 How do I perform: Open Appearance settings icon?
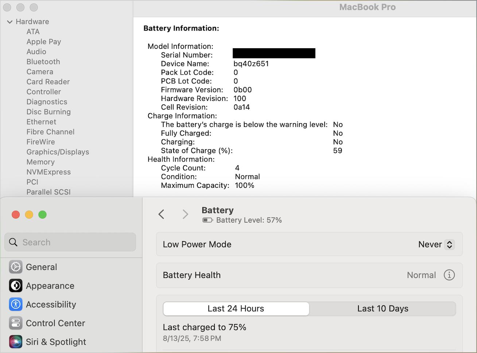pos(16,286)
